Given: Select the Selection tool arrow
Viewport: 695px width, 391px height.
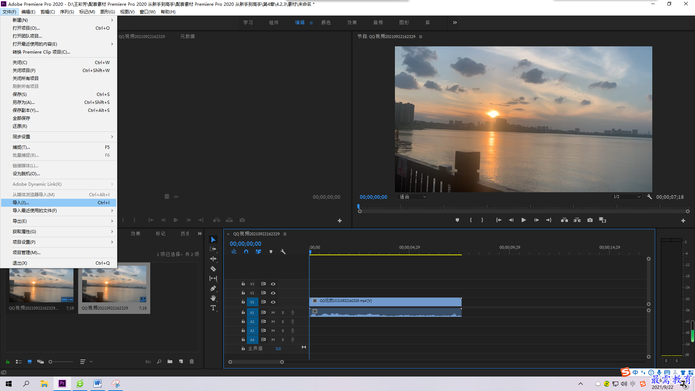Looking at the screenshot, I should (213, 240).
